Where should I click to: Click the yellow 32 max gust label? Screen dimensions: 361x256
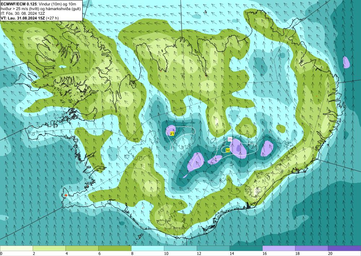coord(228,150)
